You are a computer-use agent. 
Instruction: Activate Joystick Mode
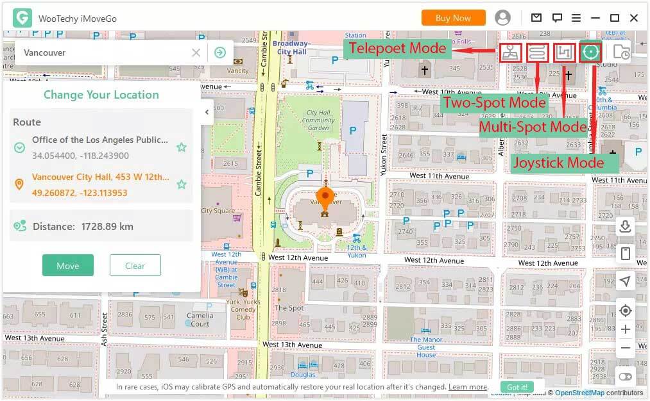[x=590, y=52]
